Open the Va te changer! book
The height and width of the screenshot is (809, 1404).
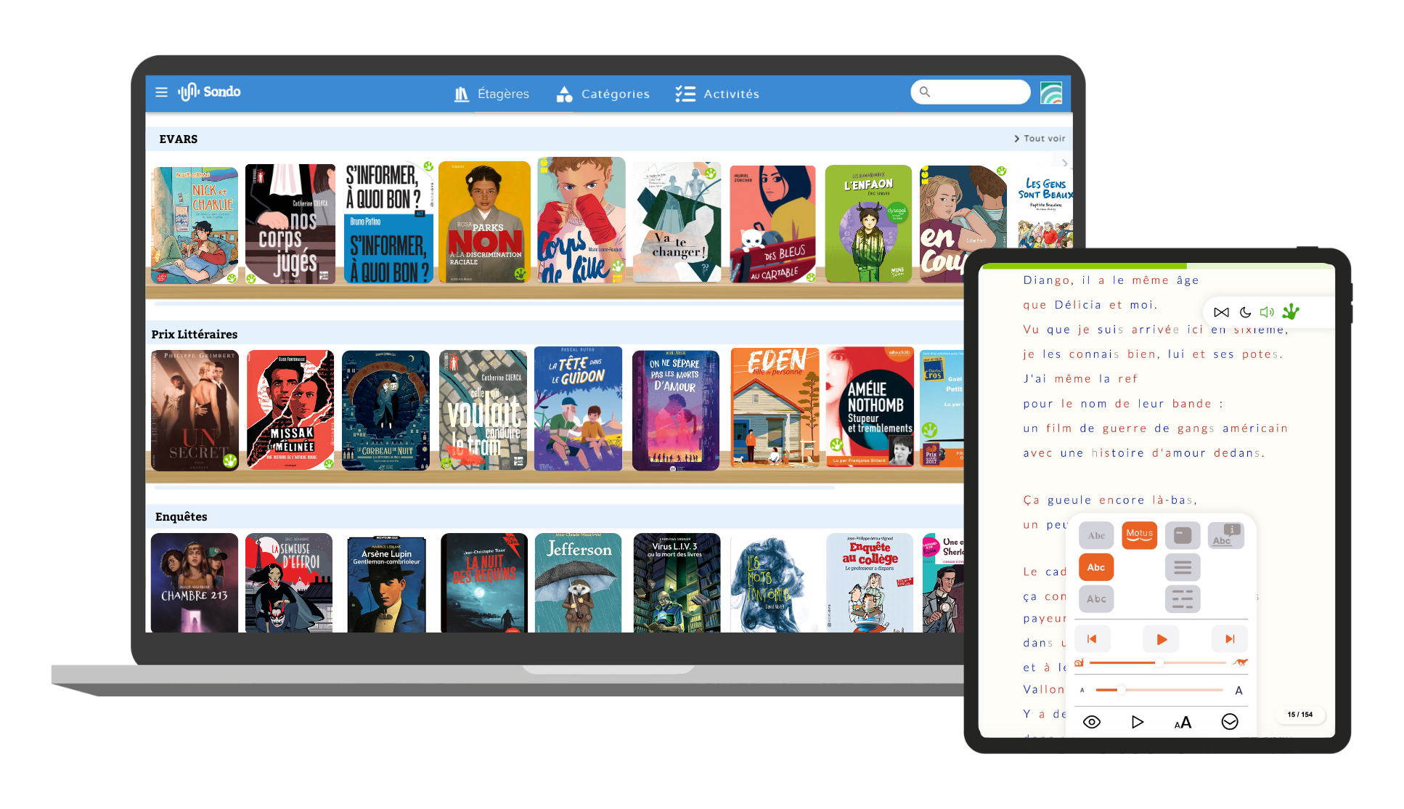pos(677,222)
